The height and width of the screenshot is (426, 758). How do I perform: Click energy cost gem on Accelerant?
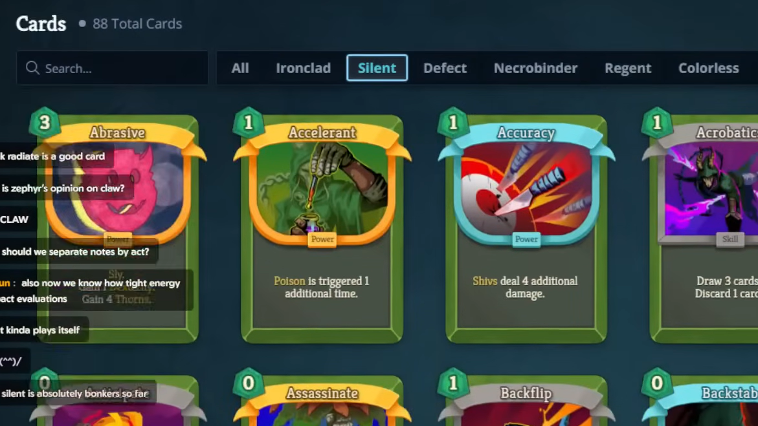pos(249,123)
